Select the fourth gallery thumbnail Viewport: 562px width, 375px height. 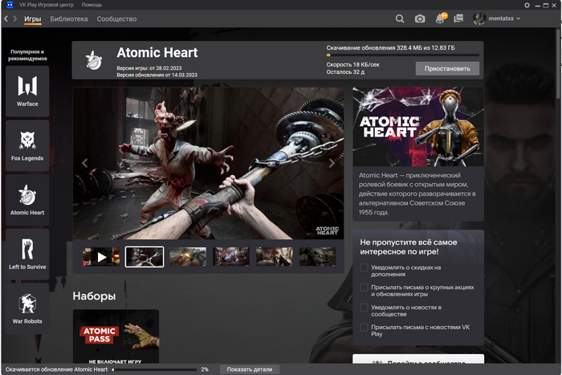(231, 257)
